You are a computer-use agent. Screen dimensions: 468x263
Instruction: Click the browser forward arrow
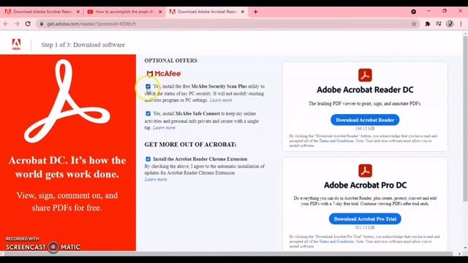(17, 24)
